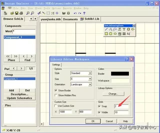
Task: Select the ellipse drawing tool
Action: coord(115,34)
